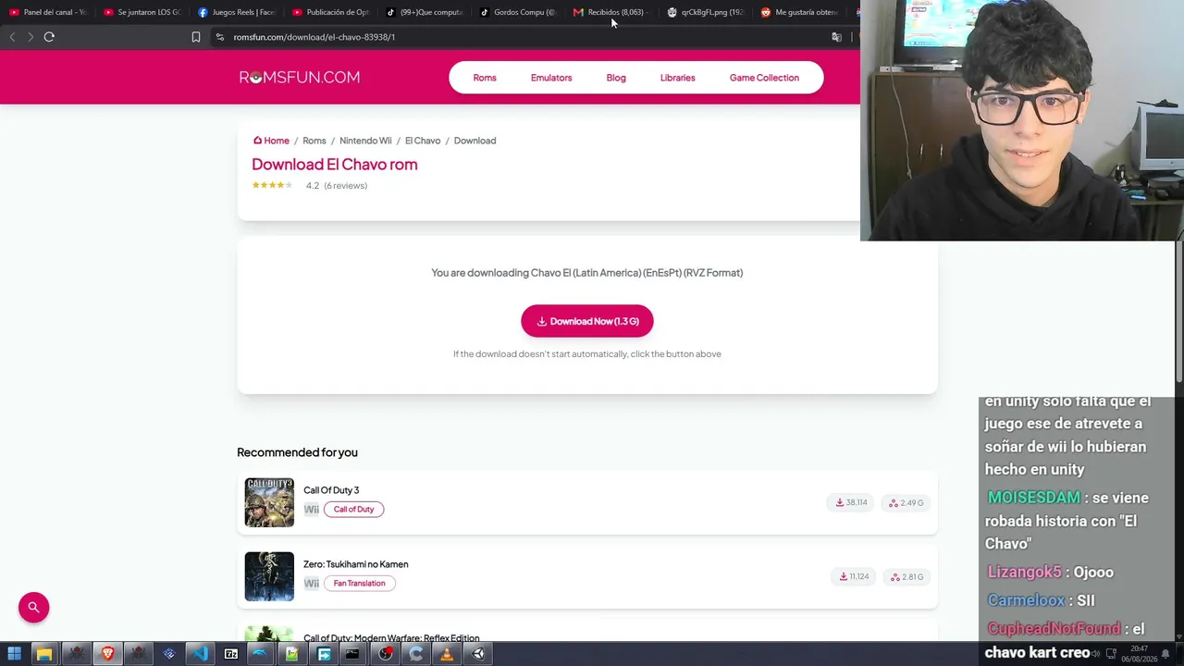Click the Wii platform icon for Call Of Duty 3
The width and height of the screenshot is (1184, 666).
click(311, 510)
